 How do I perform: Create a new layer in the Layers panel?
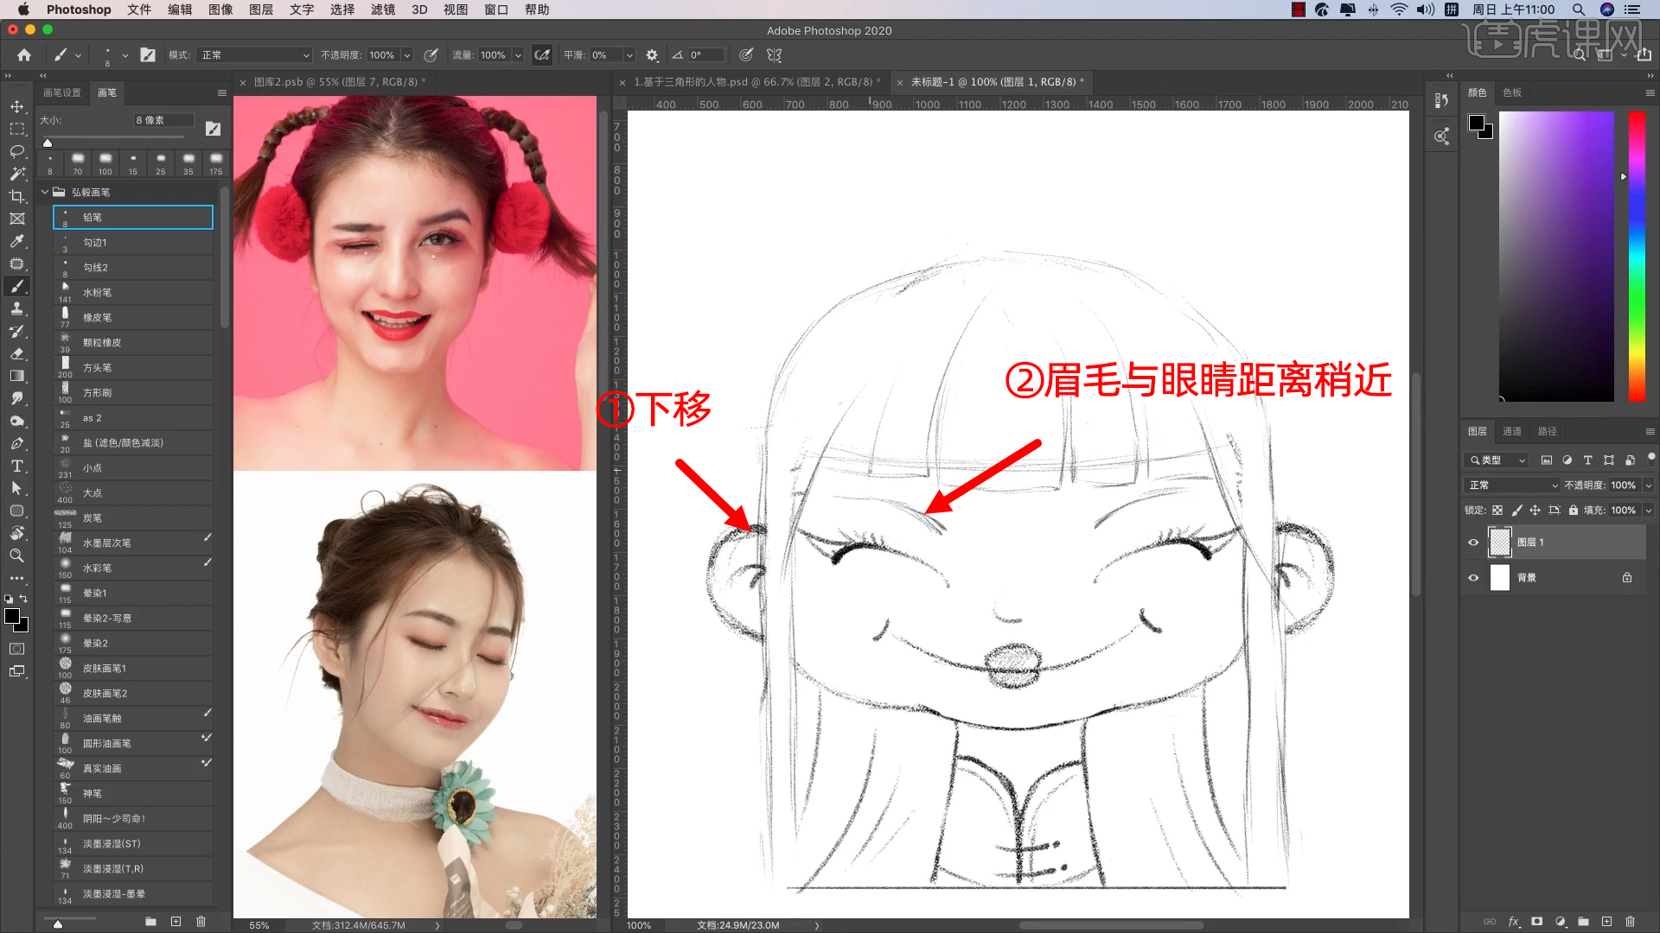click(1605, 922)
